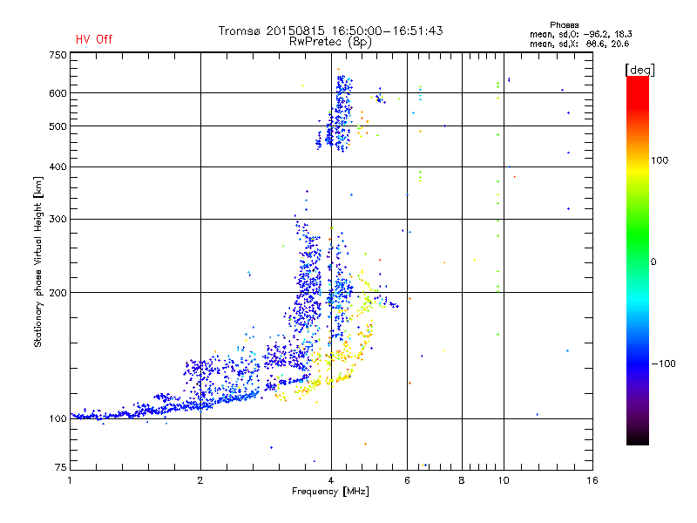The image size is (697, 523).
Task: Click the 100 tick label on height axis
Action: click(x=58, y=419)
